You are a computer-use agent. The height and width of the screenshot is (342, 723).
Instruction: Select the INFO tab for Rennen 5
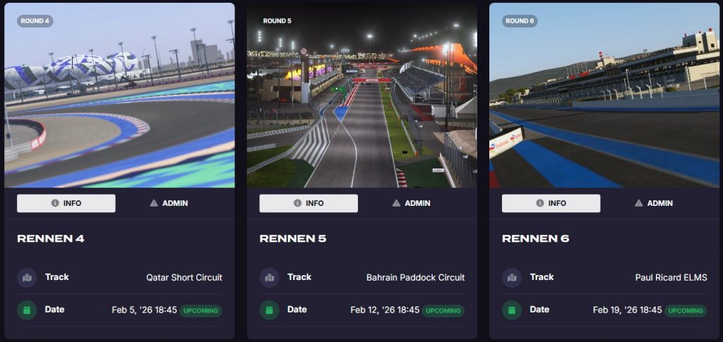[x=309, y=203]
